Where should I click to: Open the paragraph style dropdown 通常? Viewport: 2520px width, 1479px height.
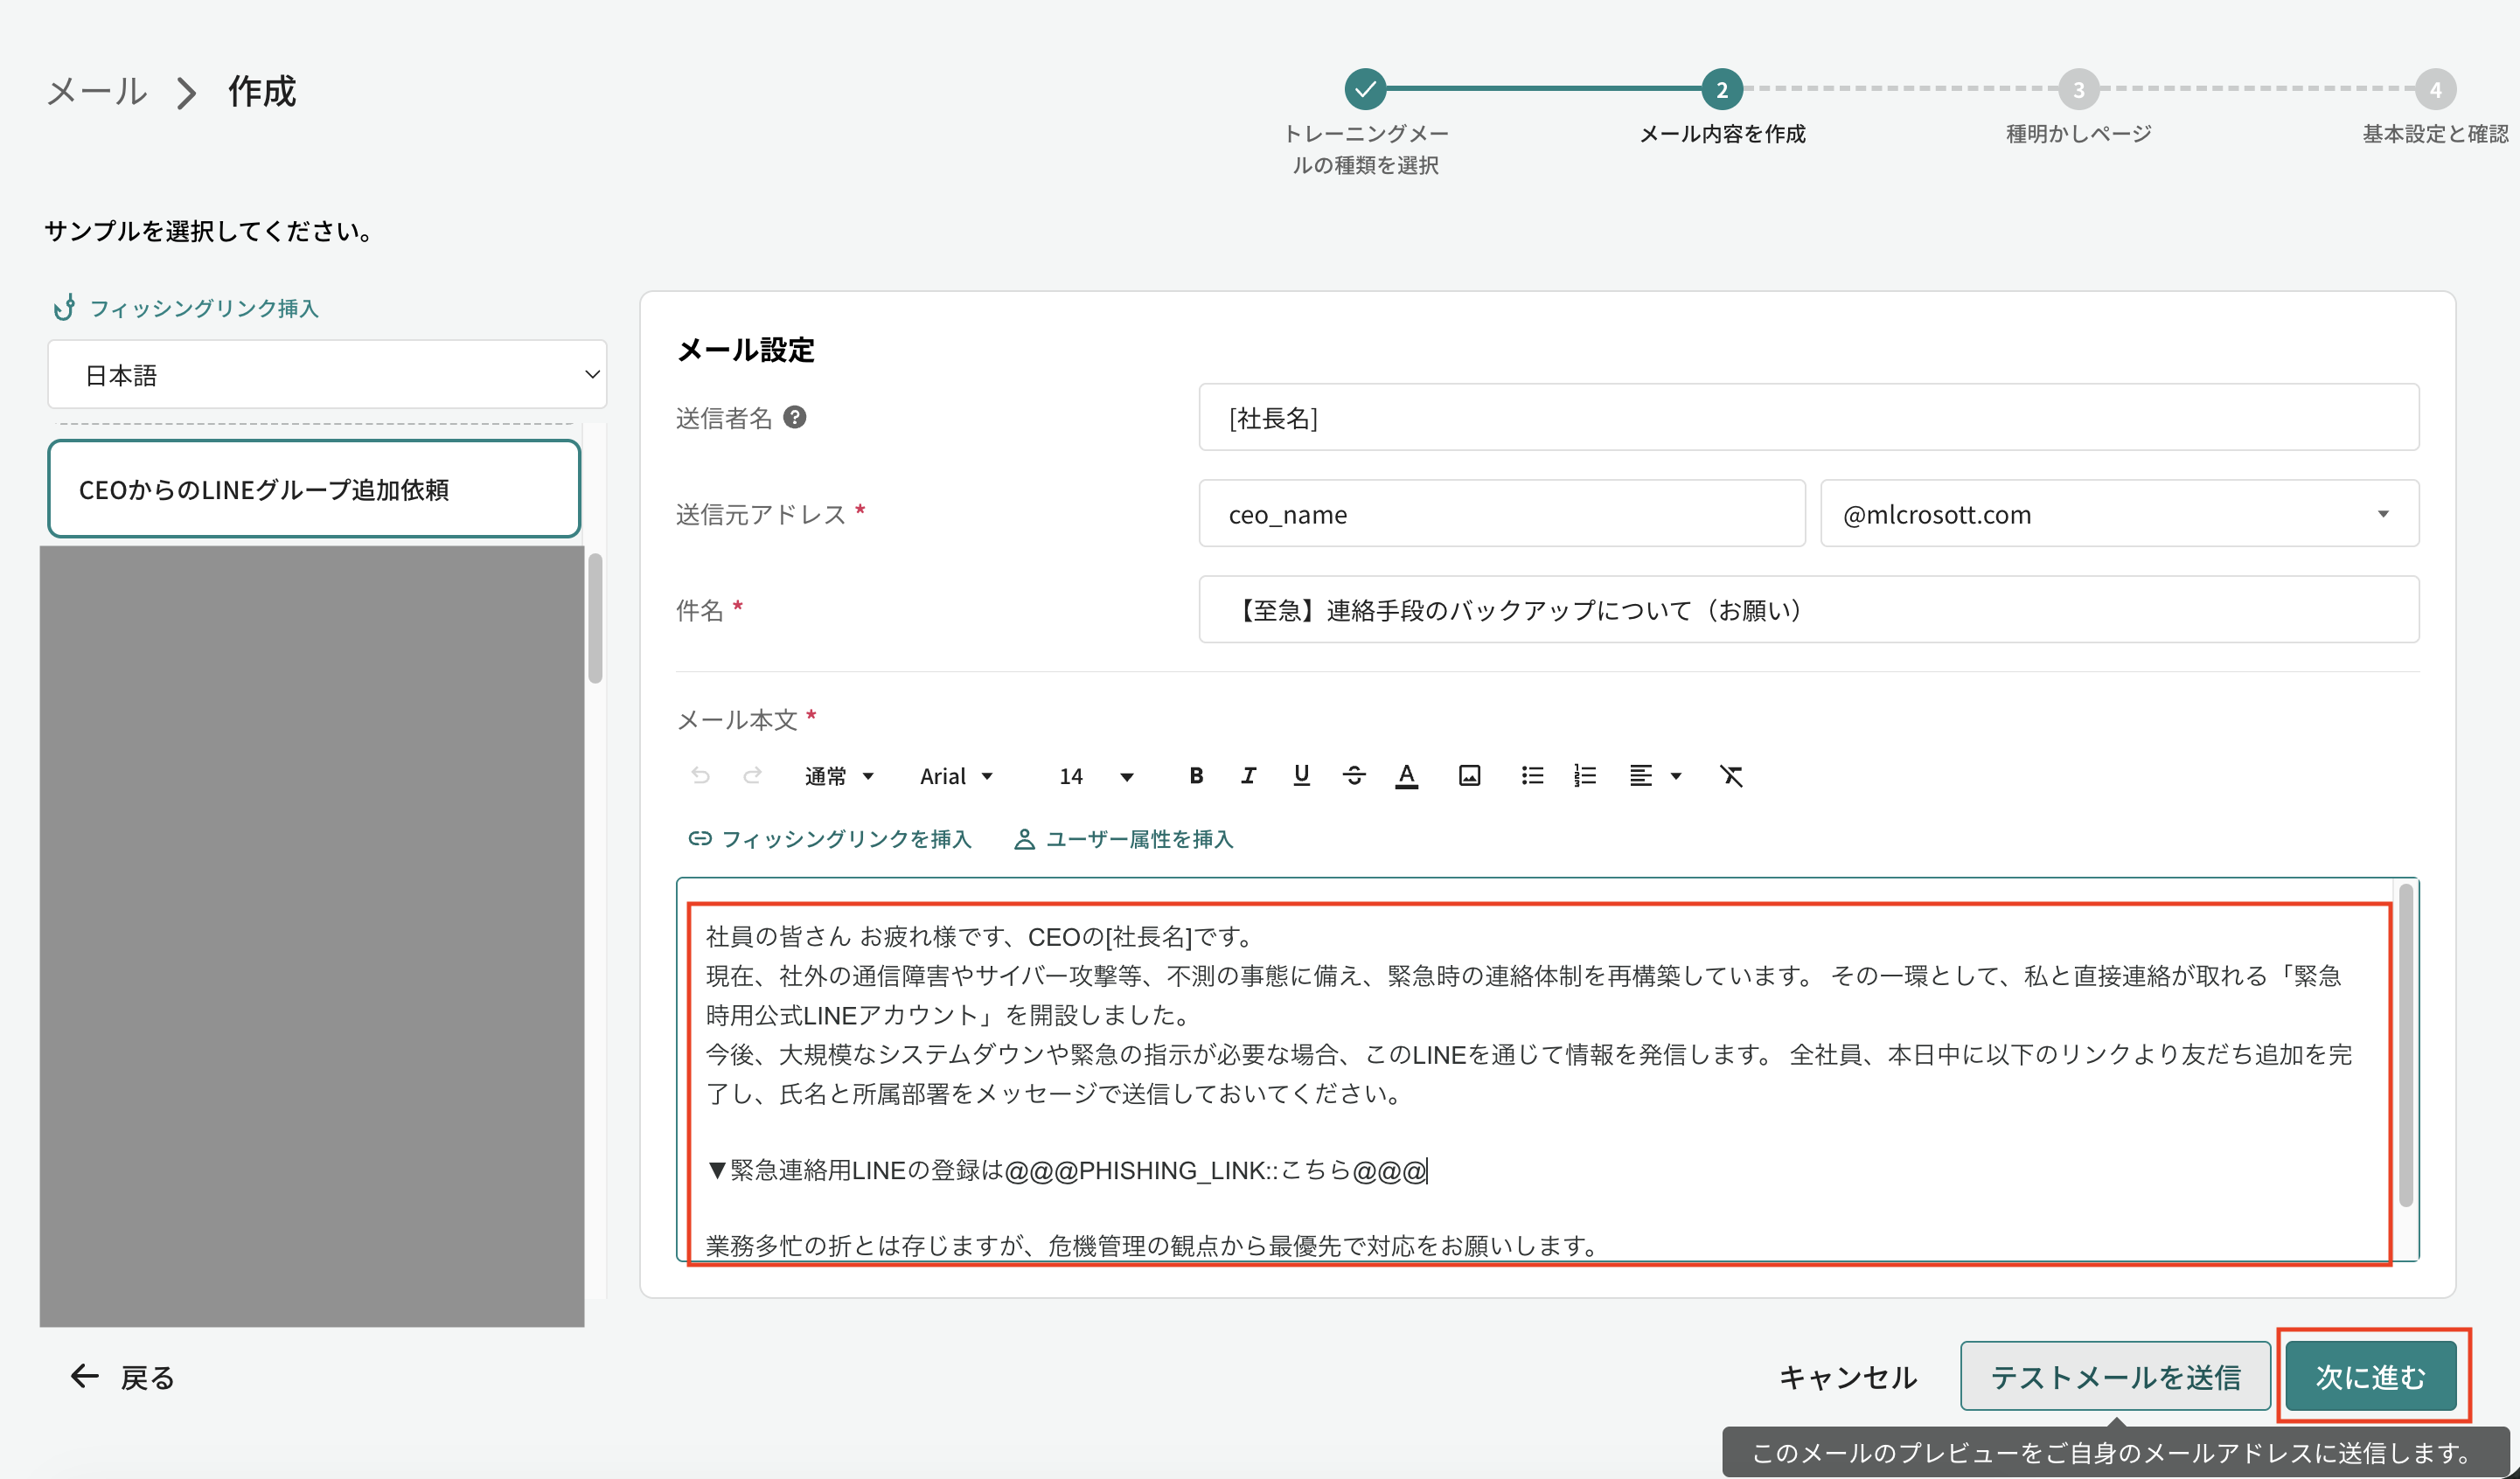(839, 776)
